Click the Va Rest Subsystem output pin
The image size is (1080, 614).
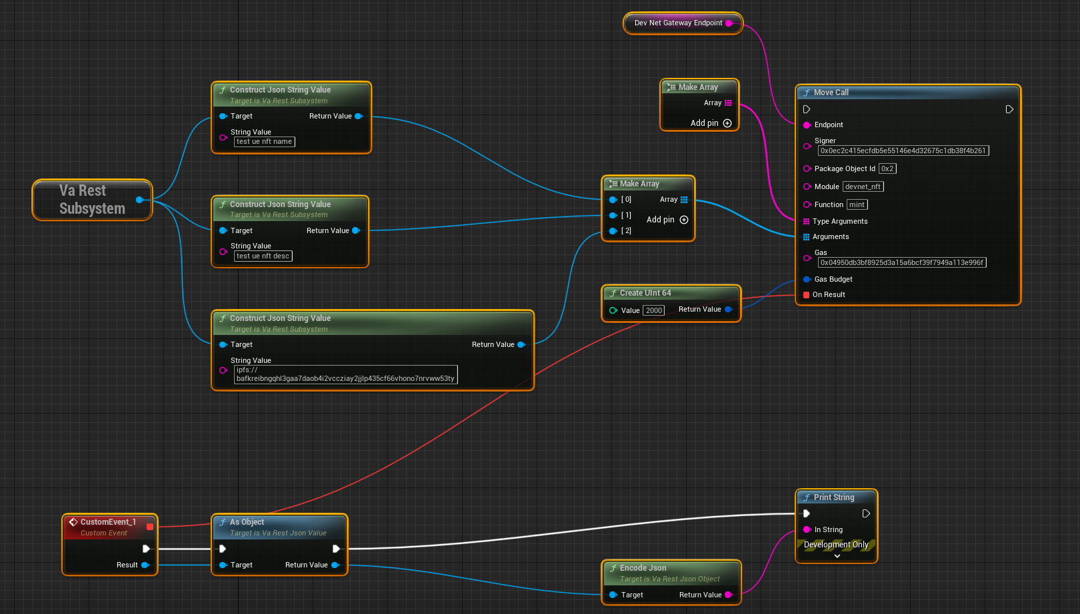[139, 200]
